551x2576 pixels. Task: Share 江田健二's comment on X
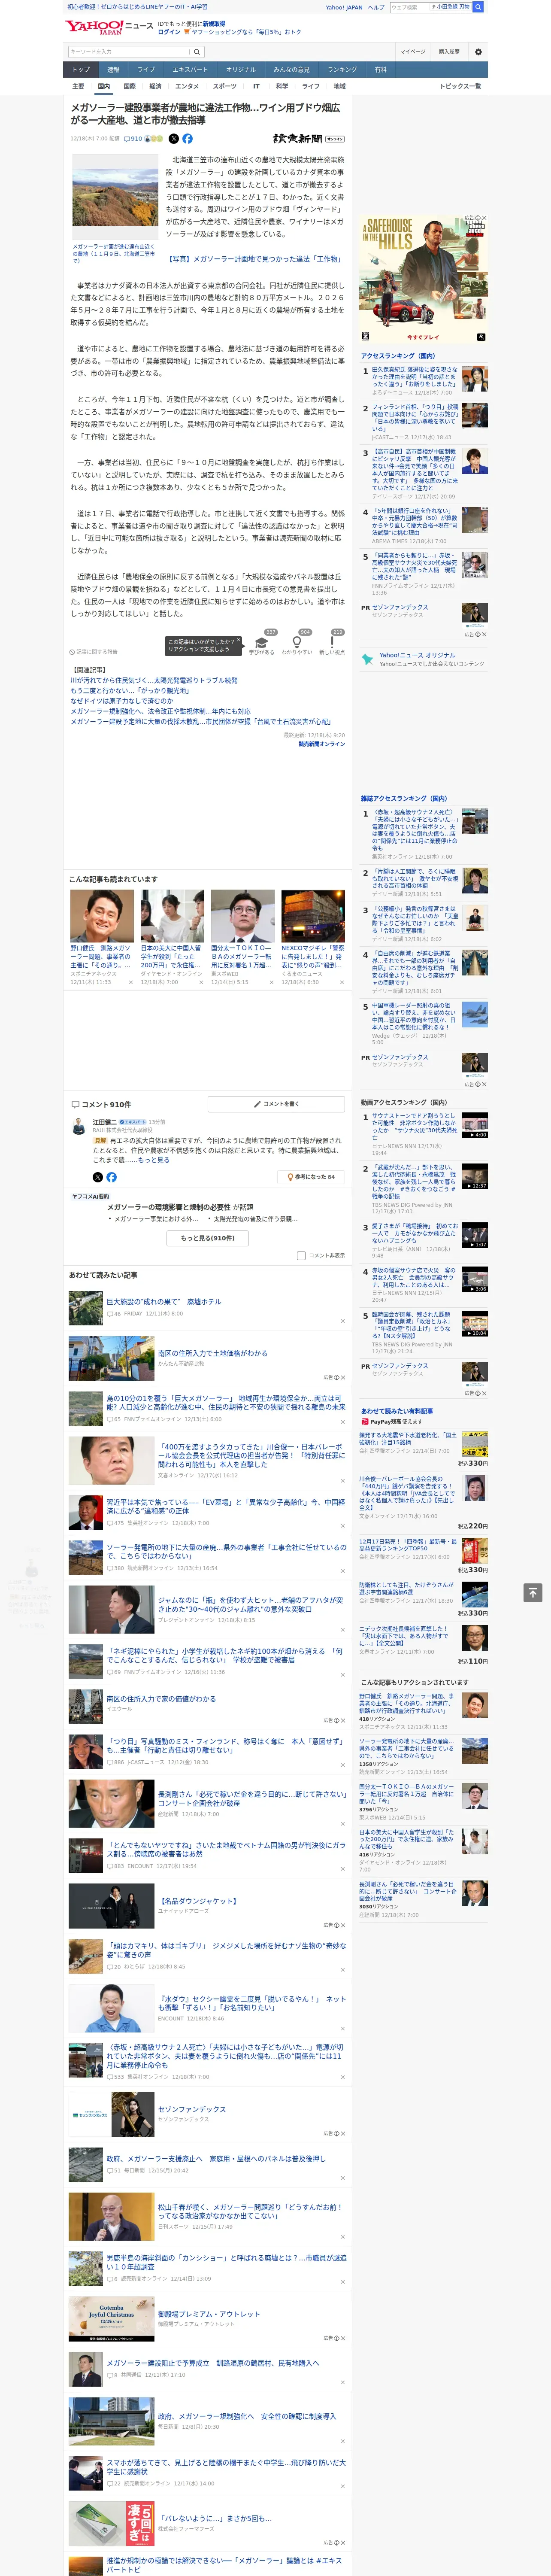click(x=98, y=1177)
